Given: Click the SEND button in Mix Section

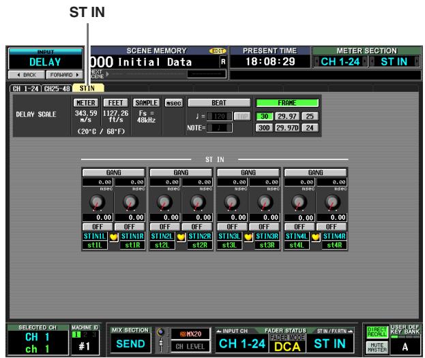Looking at the screenshot, I should click(x=131, y=344).
